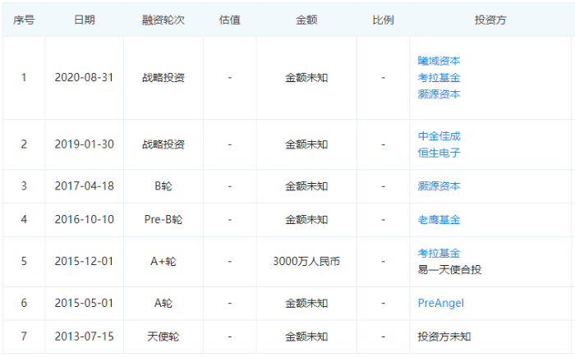Select the date 2017-04-18

pyautogui.click(x=85, y=186)
